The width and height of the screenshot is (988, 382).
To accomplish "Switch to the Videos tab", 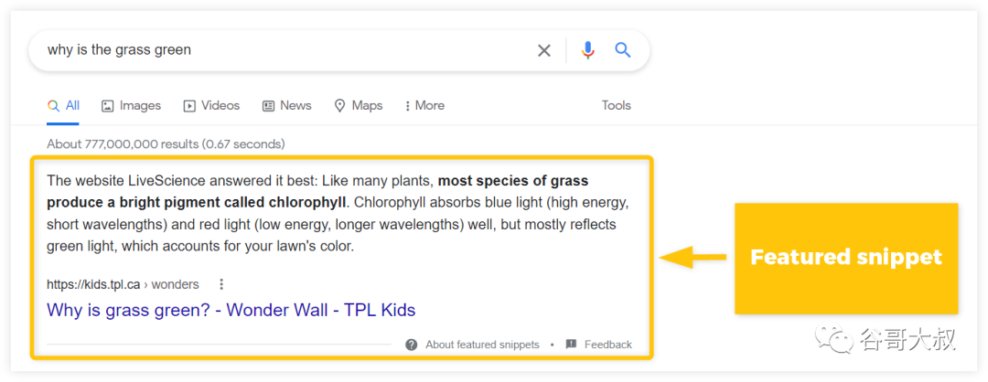I will (x=211, y=106).
